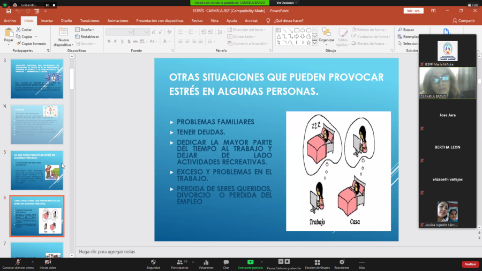Open the Transiciones ribbon tab
Viewport: 482px width, 271px height.
point(89,20)
